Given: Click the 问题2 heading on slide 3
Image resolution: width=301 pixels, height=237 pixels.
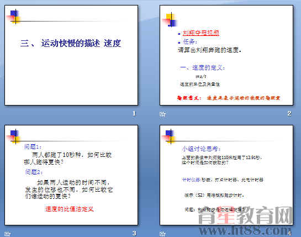Looking at the screenshot, I should tap(34, 172).
